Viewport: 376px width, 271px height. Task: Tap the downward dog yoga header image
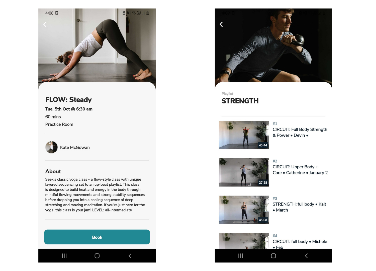tap(97, 45)
